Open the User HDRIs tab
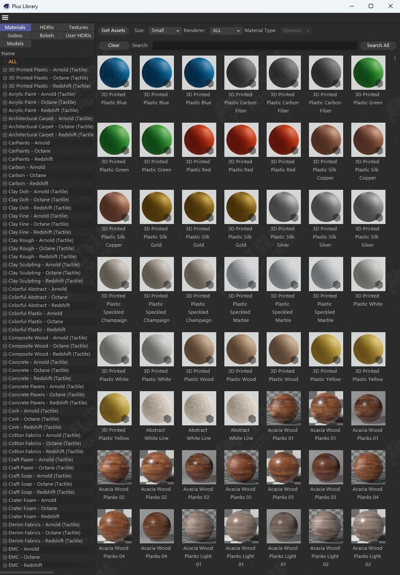 pos(78,35)
